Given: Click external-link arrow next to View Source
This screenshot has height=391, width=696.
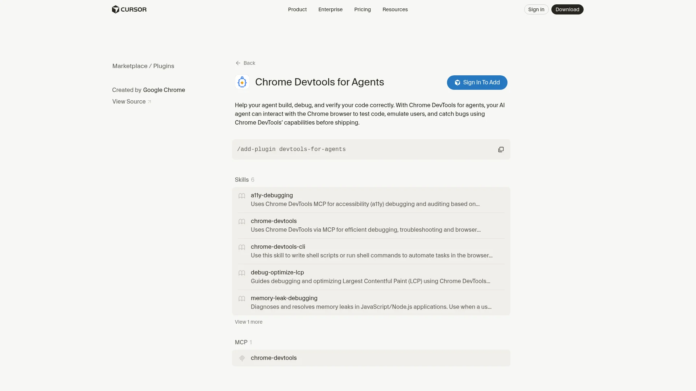Looking at the screenshot, I should coord(149,102).
